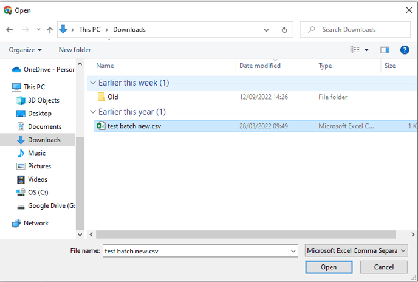Click the Back navigation arrow

[x=10, y=30]
